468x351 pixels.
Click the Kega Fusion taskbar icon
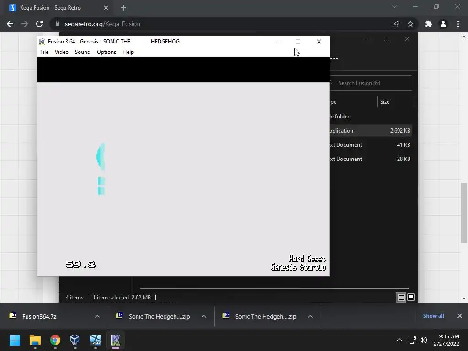click(115, 340)
